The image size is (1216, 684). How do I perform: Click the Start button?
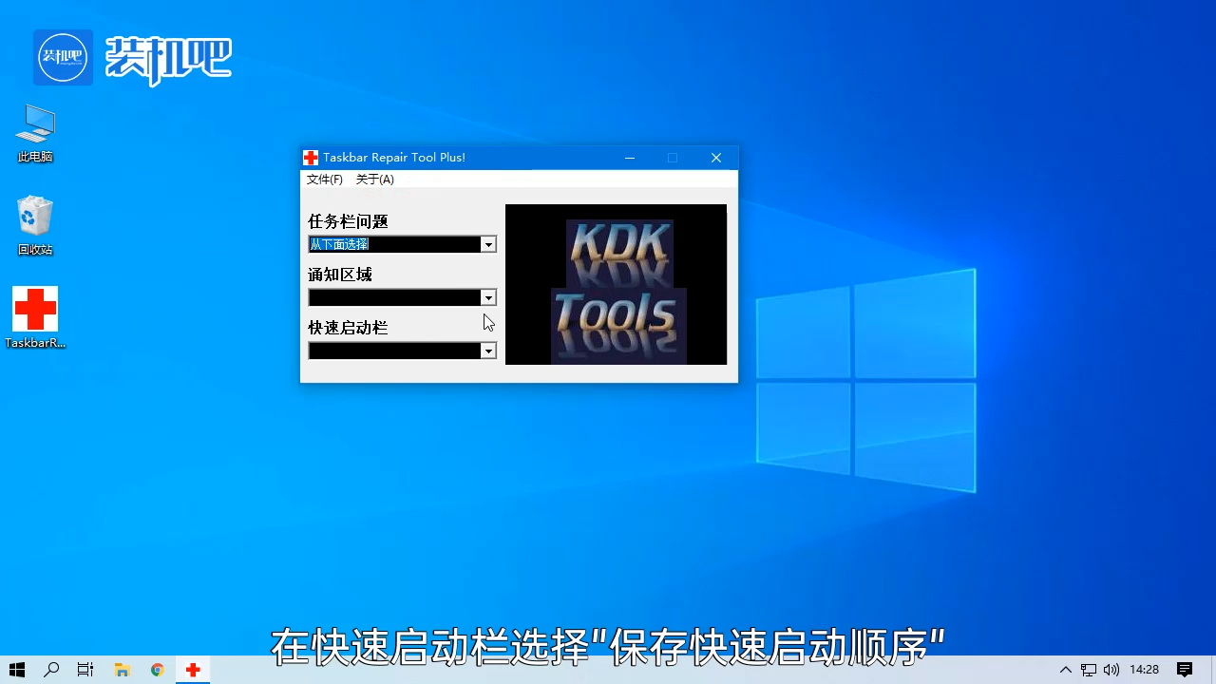(x=16, y=670)
